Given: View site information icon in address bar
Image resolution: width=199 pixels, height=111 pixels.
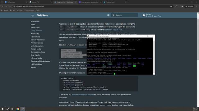Looking at the screenshot, I should 14,6.
